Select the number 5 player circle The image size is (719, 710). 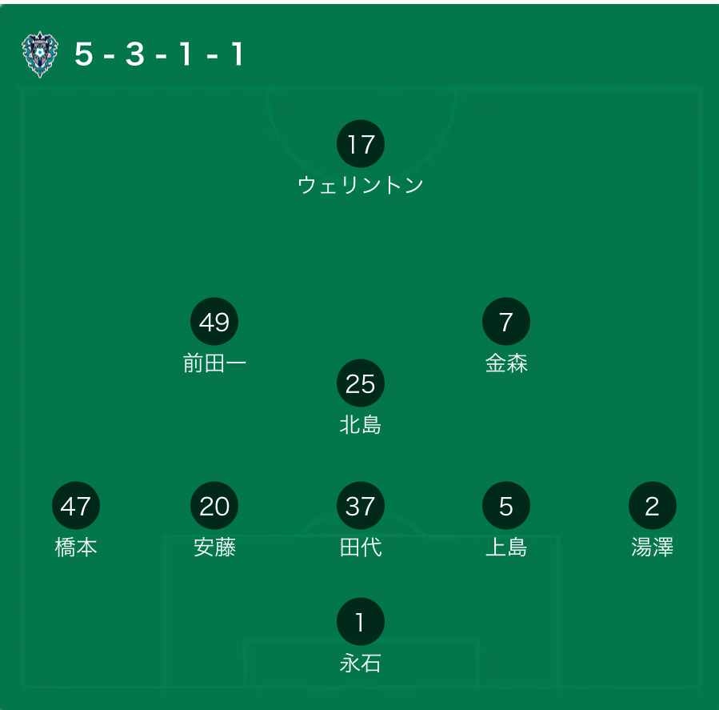(x=506, y=506)
